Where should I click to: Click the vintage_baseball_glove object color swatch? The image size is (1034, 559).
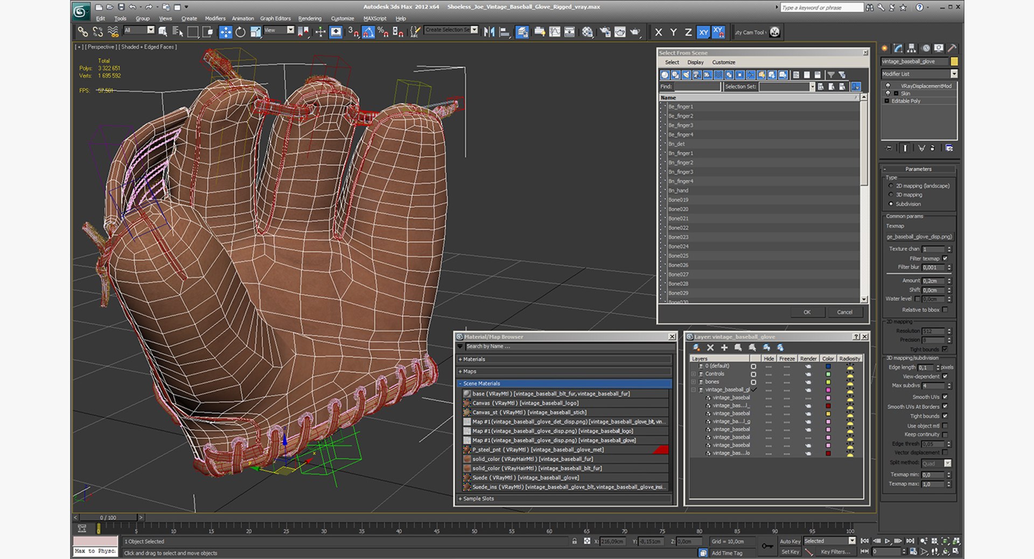tap(954, 61)
